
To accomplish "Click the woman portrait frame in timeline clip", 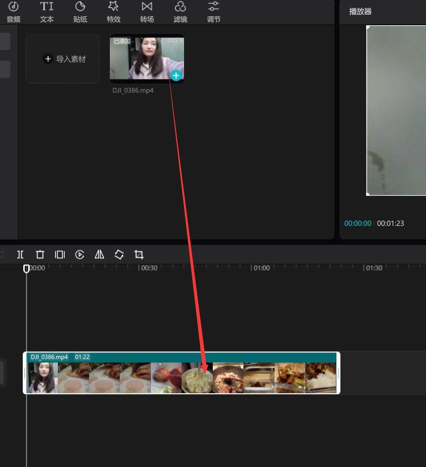I will 42,377.
